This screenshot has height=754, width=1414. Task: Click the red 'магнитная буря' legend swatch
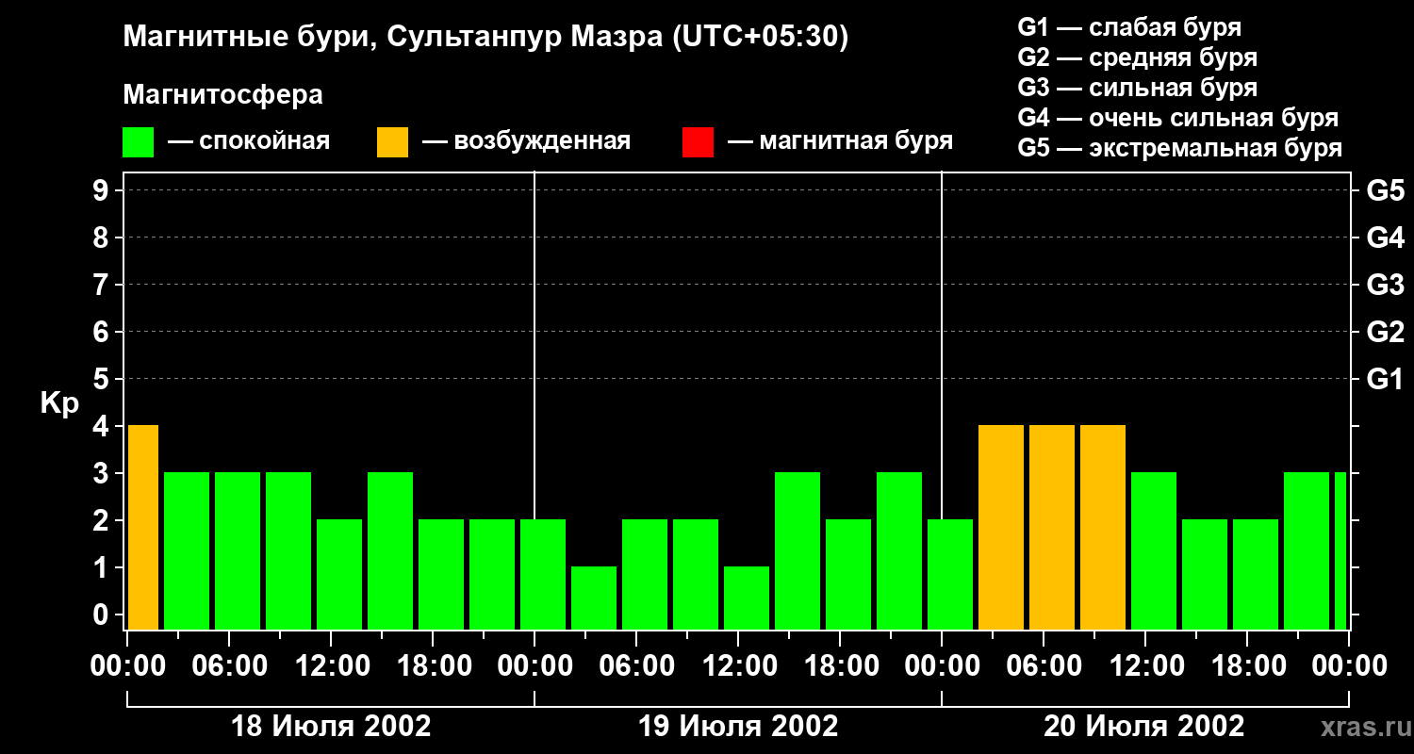point(699,142)
